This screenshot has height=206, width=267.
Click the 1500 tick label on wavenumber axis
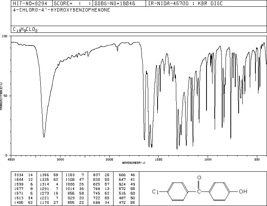click(x=159, y=159)
